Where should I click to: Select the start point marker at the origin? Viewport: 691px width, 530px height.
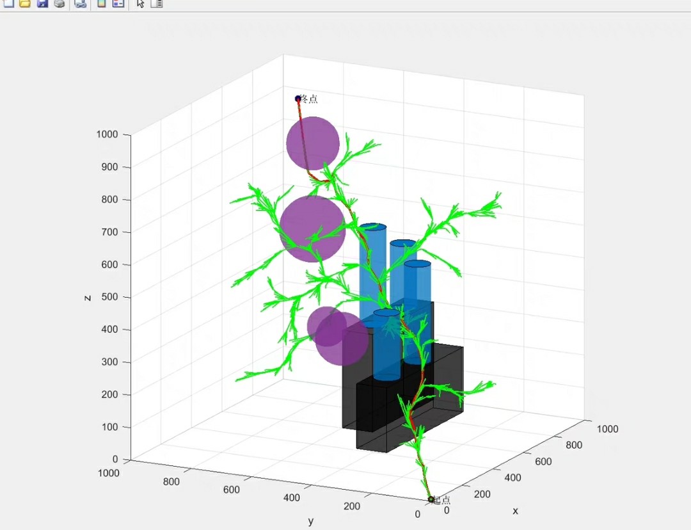tap(431, 499)
